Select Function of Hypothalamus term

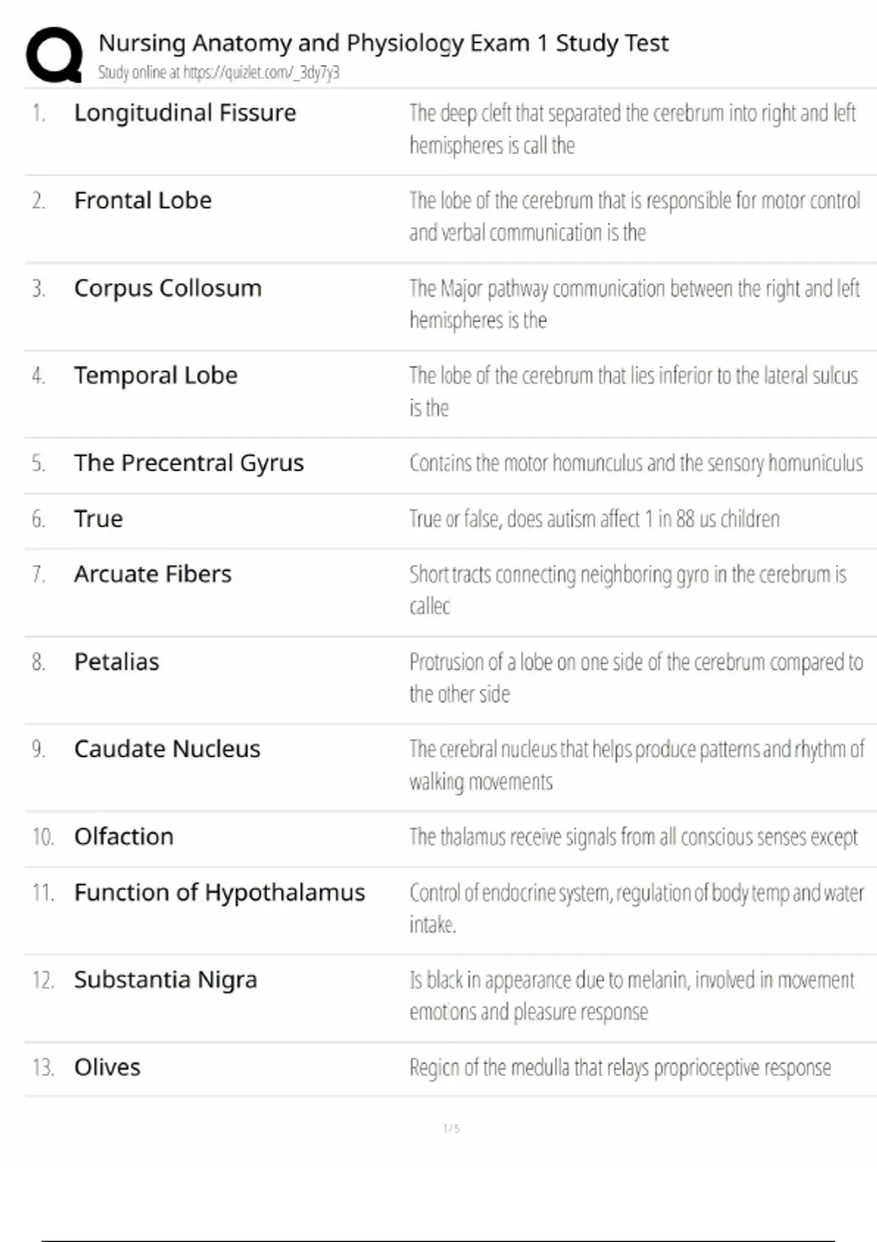(219, 892)
